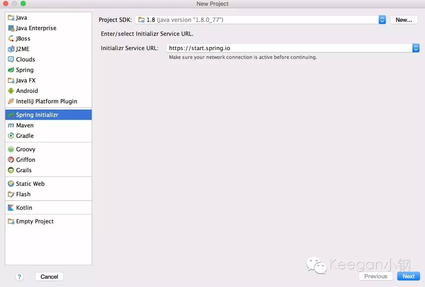Image resolution: width=425 pixels, height=287 pixels.
Task: Choose JBoss in project list
Action: tap(23, 38)
